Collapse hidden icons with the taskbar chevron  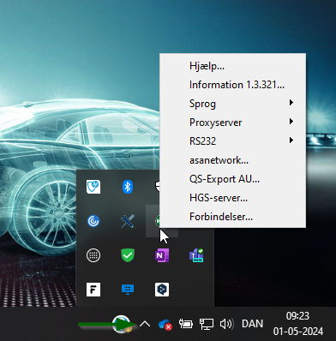coord(145,324)
